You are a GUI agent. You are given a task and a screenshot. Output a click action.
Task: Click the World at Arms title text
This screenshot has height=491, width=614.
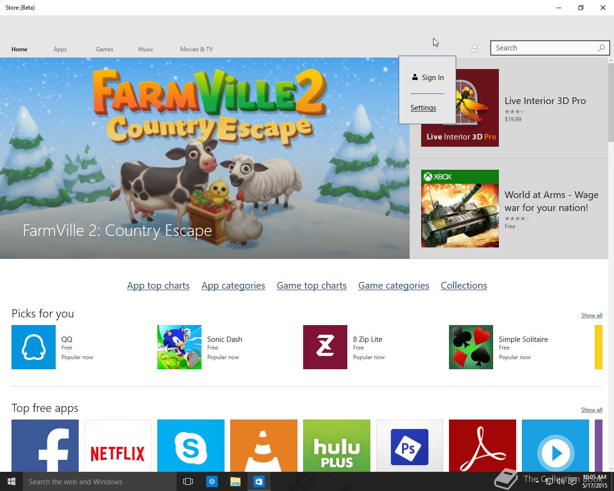tap(552, 201)
